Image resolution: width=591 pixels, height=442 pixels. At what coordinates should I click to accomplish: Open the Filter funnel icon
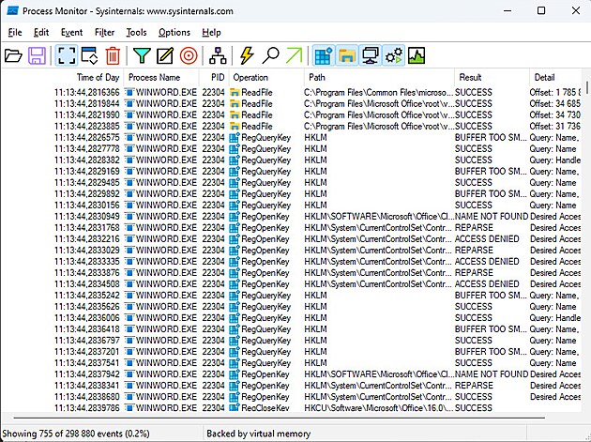pos(142,55)
